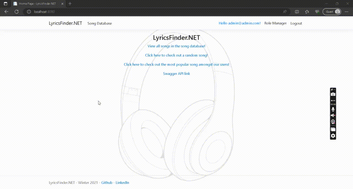Click 'View all songs in the song database!'

point(176,46)
